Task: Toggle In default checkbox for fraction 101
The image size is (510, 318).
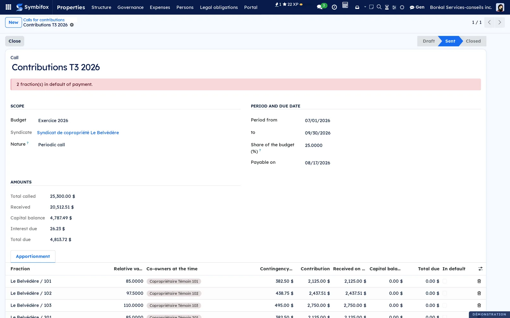Action: [445, 281]
